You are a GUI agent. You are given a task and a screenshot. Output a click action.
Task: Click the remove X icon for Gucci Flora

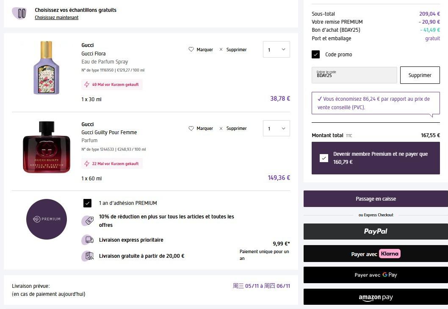pyautogui.click(x=221, y=50)
